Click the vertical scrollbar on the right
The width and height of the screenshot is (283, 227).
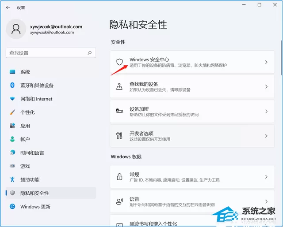tap(281, 58)
